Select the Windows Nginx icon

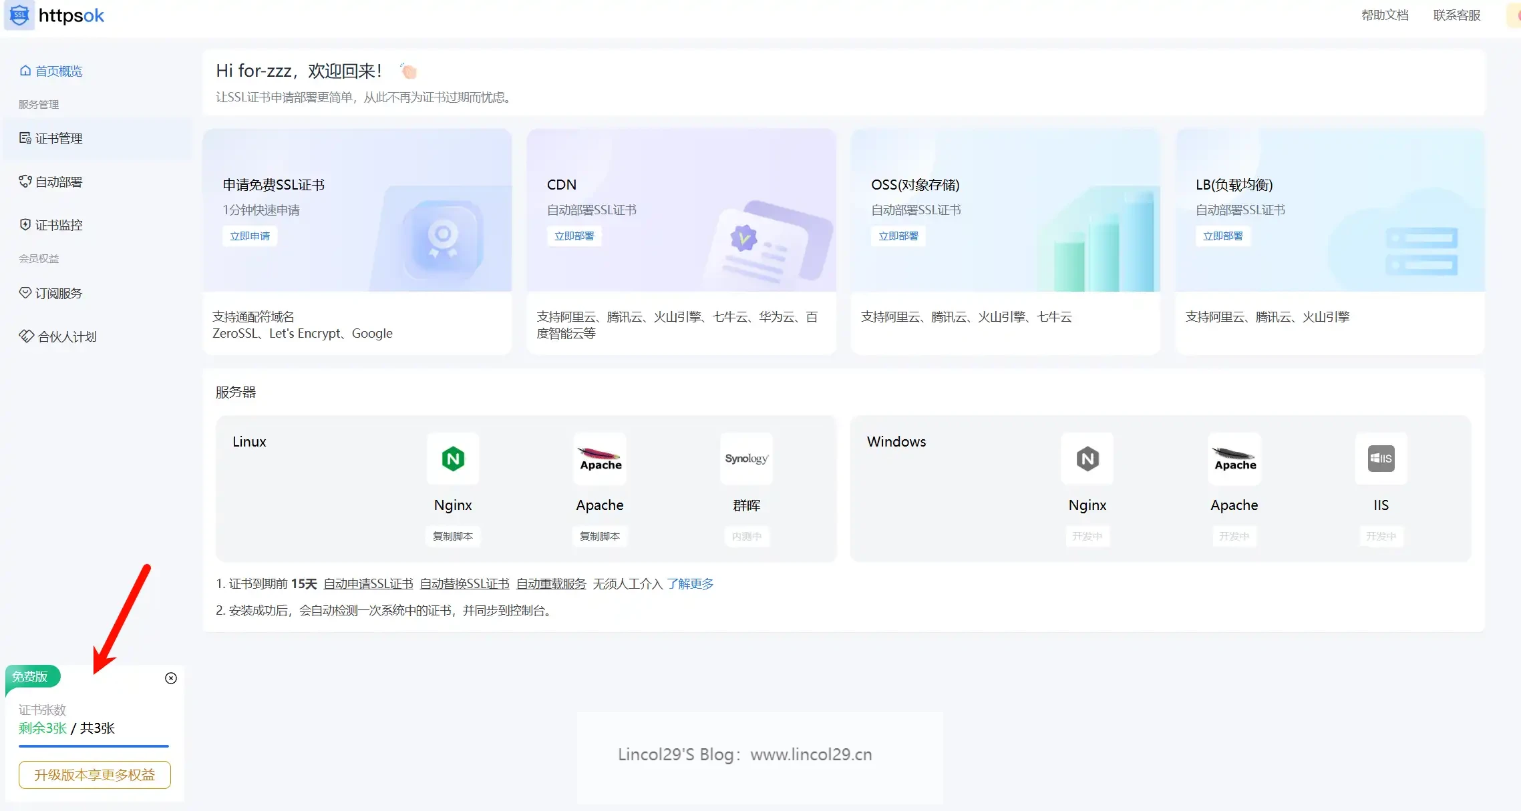(1087, 459)
